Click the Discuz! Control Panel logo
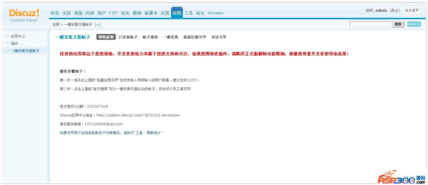Image resolution: width=428 pixels, height=185 pixels. pos(24,16)
